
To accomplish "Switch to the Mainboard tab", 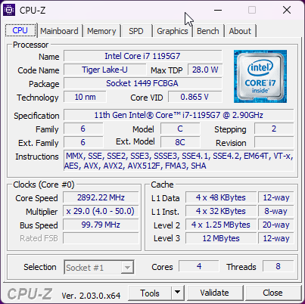I will click(x=59, y=31).
